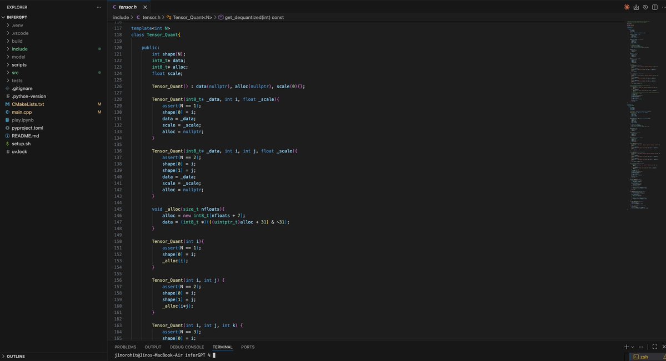Click the 'void _alloc(size_t nfloats){' line
Viewport: 666px width, 361px height.
tap(188, 209)
